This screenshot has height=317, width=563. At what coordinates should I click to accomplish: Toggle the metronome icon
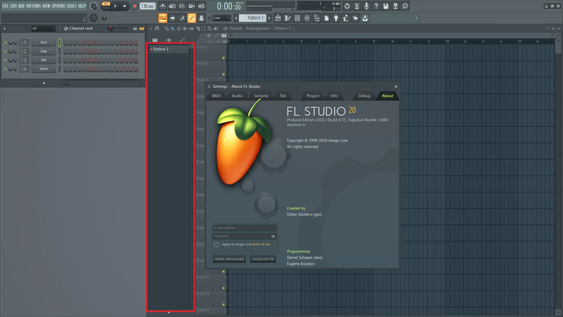[163, 6]
